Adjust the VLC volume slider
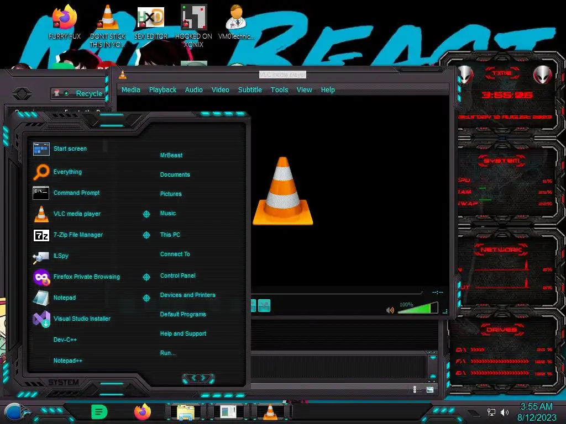566x424 pixels. [418, 308]
